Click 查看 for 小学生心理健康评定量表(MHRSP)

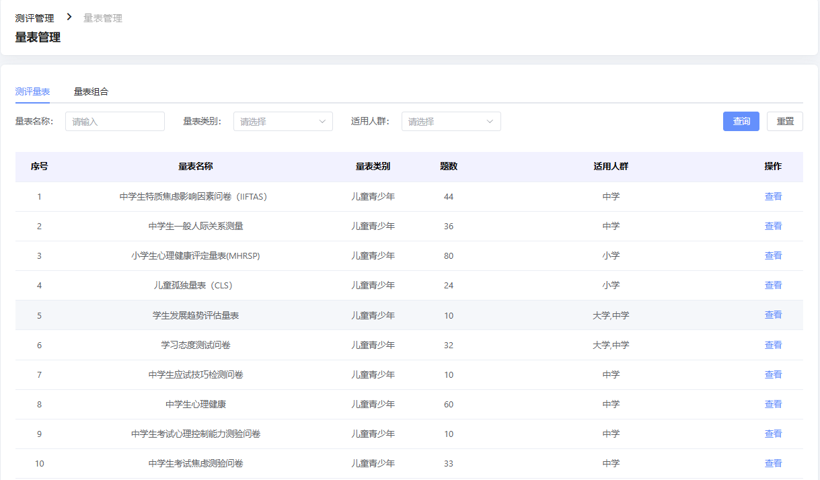773,255
